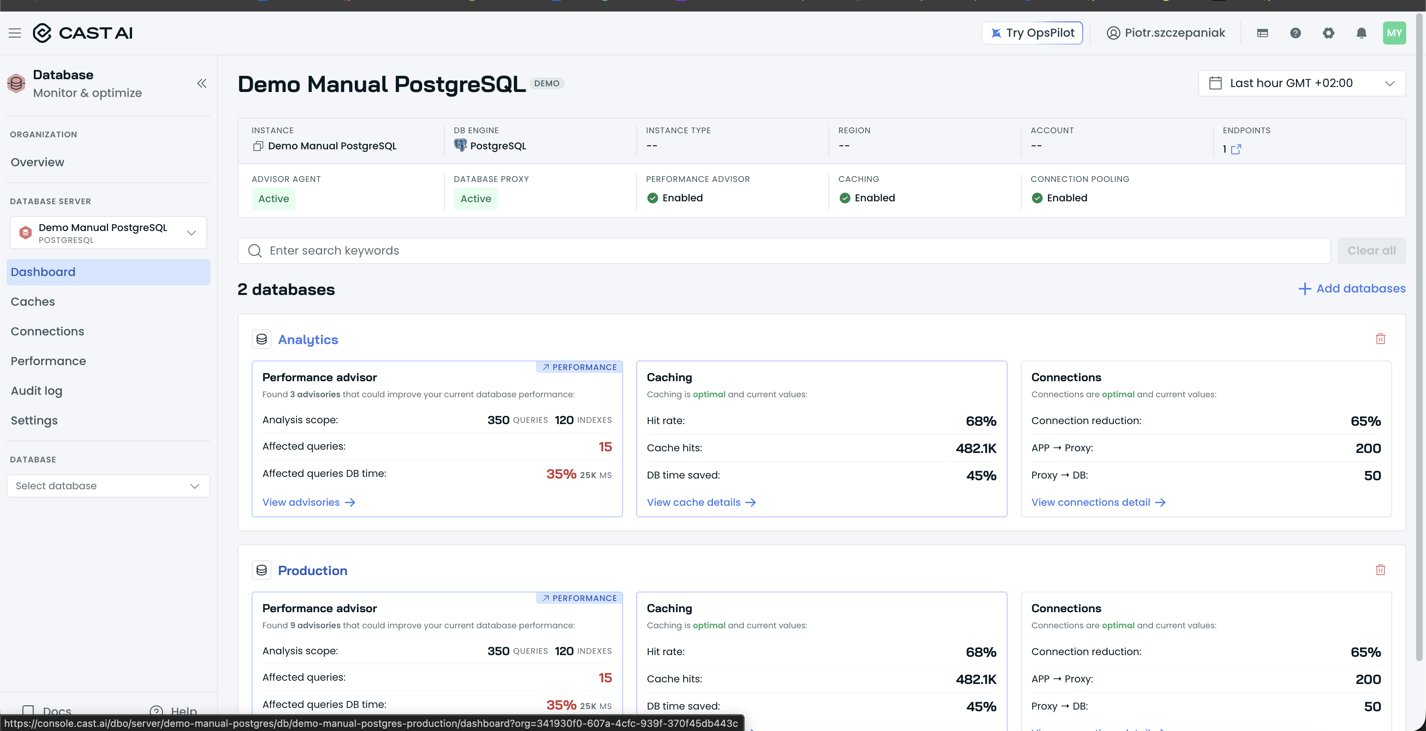The height and width of the screenshot is (731, 1426).
Task: Open the settings gear icon
Action: pos(1329,33)
